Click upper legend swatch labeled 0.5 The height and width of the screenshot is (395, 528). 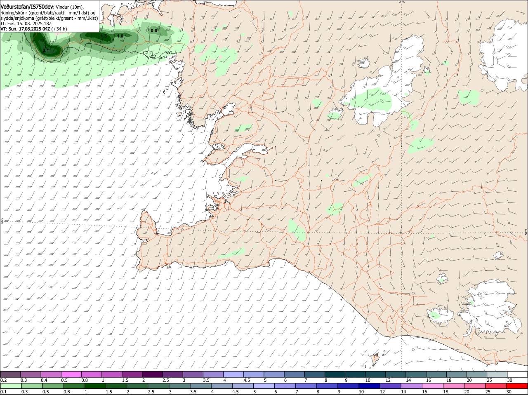[71, 374]
